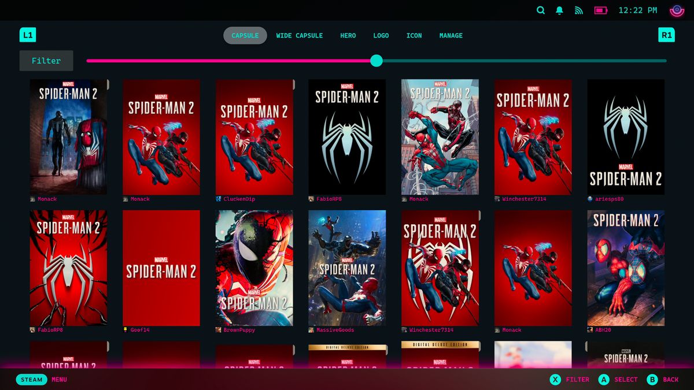Switch to the Capsule tab
694x390 pixels.
click(245, 35)
